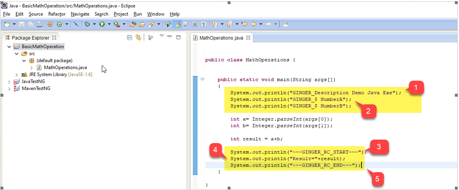Toggle Show Whitespace Characters pilcrow icon
Viewport: 459px width, 190px height.
pos(204,24)
